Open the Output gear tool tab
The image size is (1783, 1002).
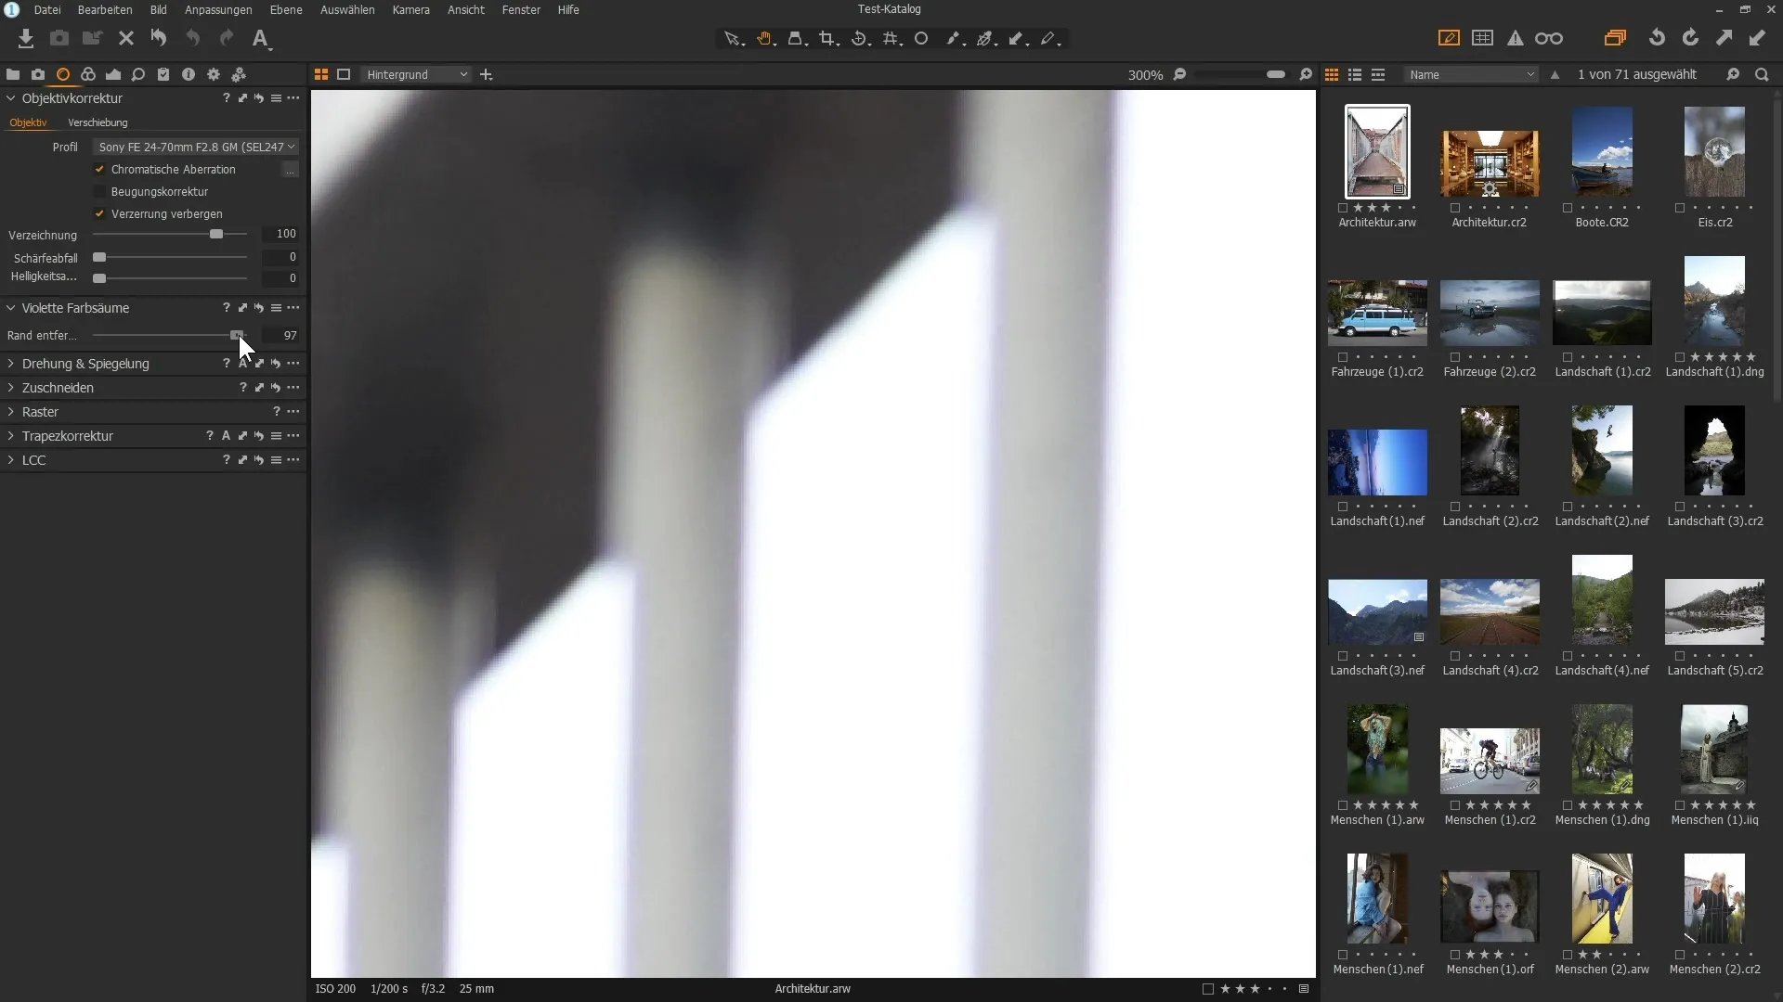[214, 74]
